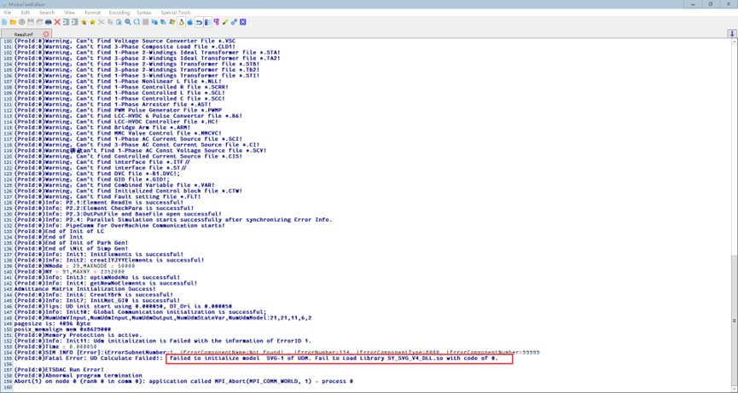Click the magnifier Find icon
The height and width of the screenshot is (393, 738).
(128, 21)
